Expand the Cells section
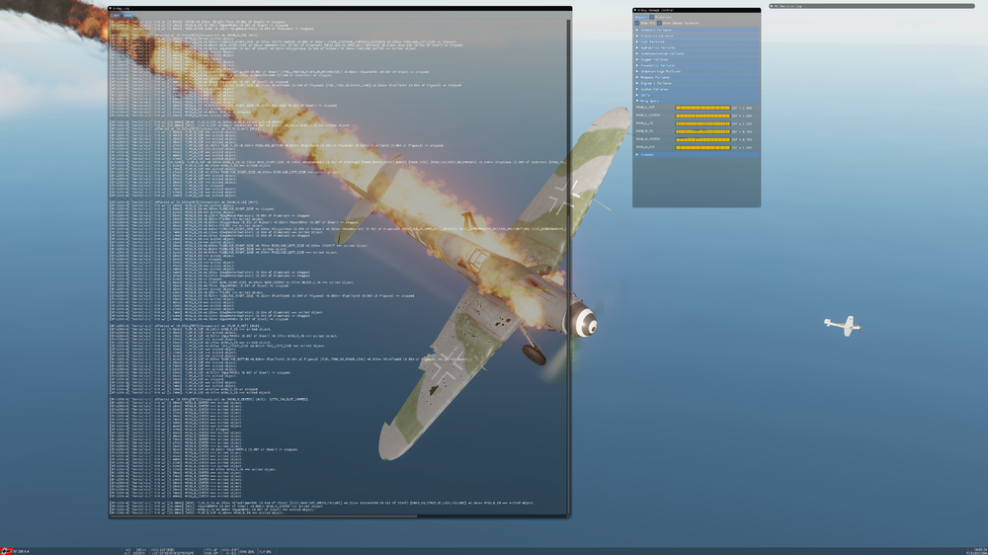This screenshot has height=555, width=988. click(x=697, y=95)
